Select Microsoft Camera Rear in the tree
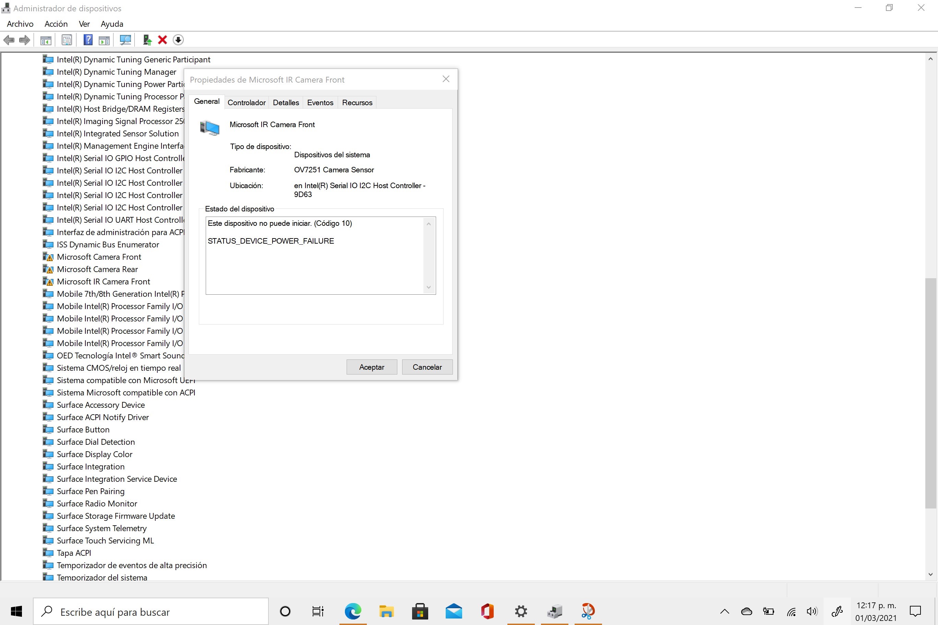This screenshot has width=938, height=625. point(97,269)
